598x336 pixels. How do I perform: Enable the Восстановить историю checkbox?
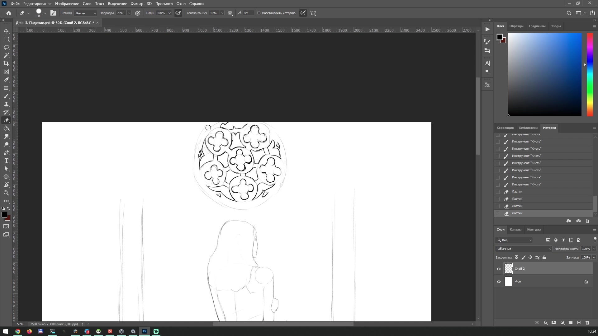click(259, 13)
